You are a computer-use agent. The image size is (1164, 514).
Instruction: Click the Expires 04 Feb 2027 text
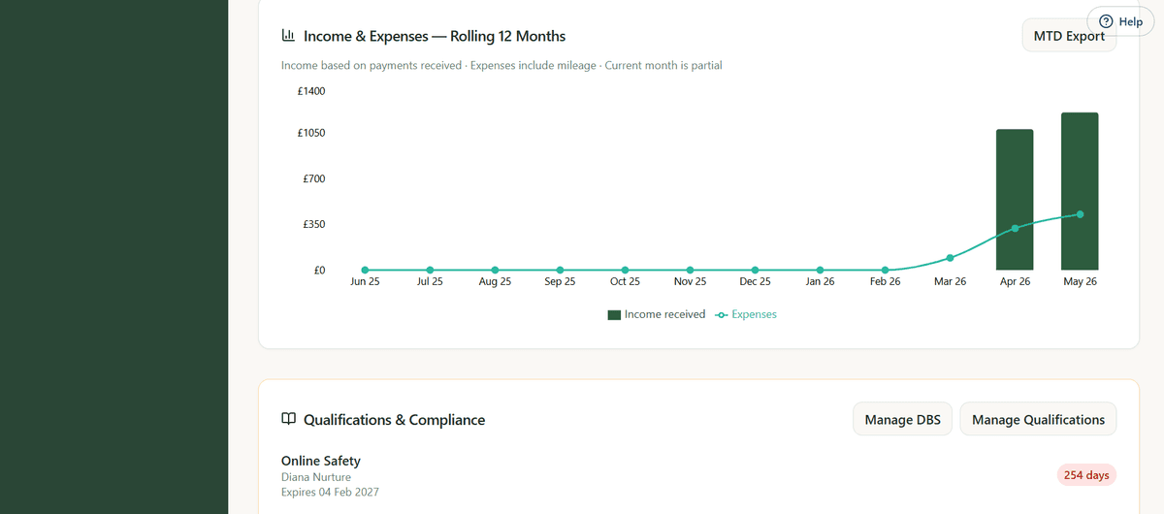point(330,493)
